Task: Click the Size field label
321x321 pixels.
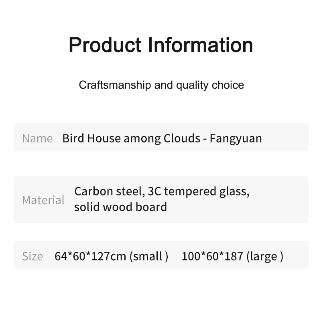Action: [x=33, y=256]
